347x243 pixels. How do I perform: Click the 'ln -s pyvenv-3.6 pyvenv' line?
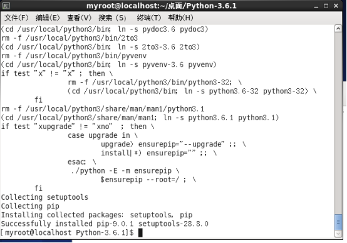(108, 65)
